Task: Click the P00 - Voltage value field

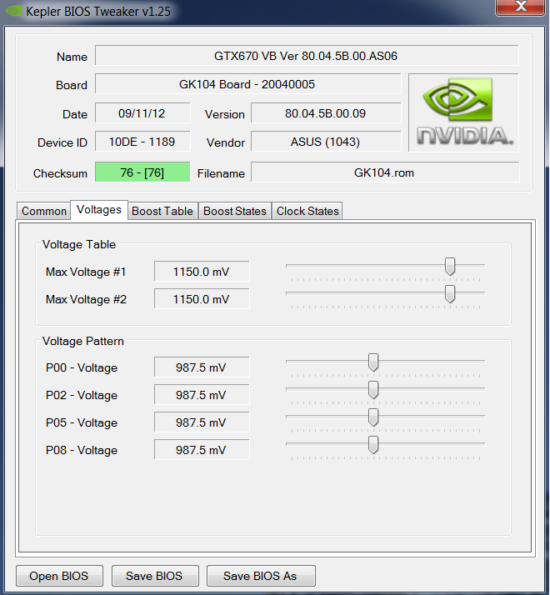Action: 202,367
